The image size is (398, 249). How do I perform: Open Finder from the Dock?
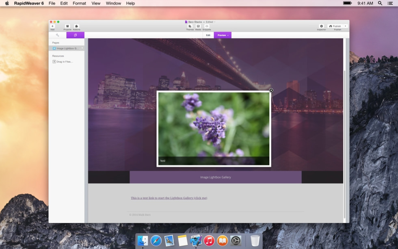pos(143,240)
